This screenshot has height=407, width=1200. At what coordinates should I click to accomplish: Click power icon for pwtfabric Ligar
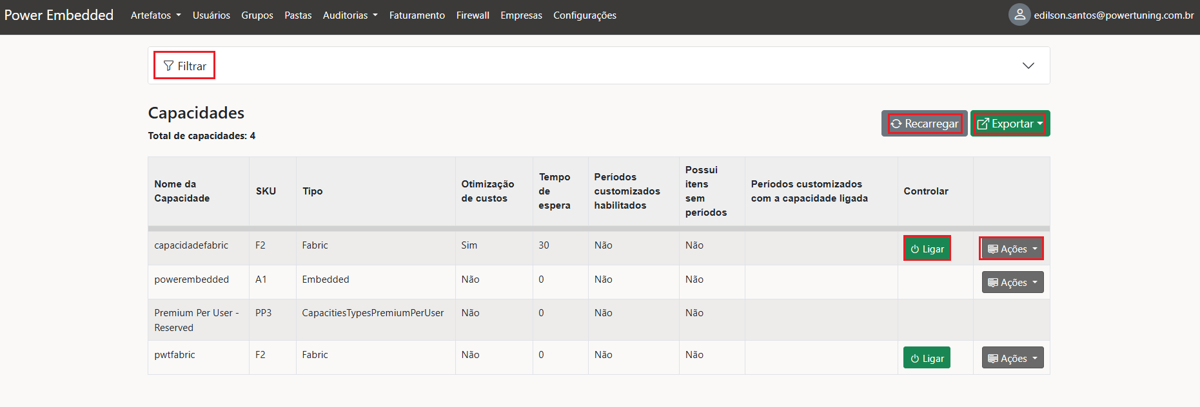pos(914,359)
